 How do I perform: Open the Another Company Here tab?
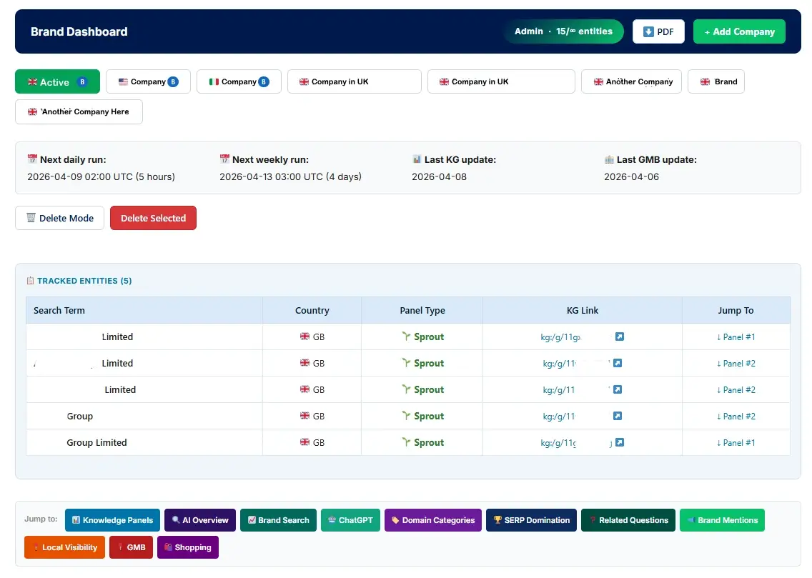click(79, 111)
